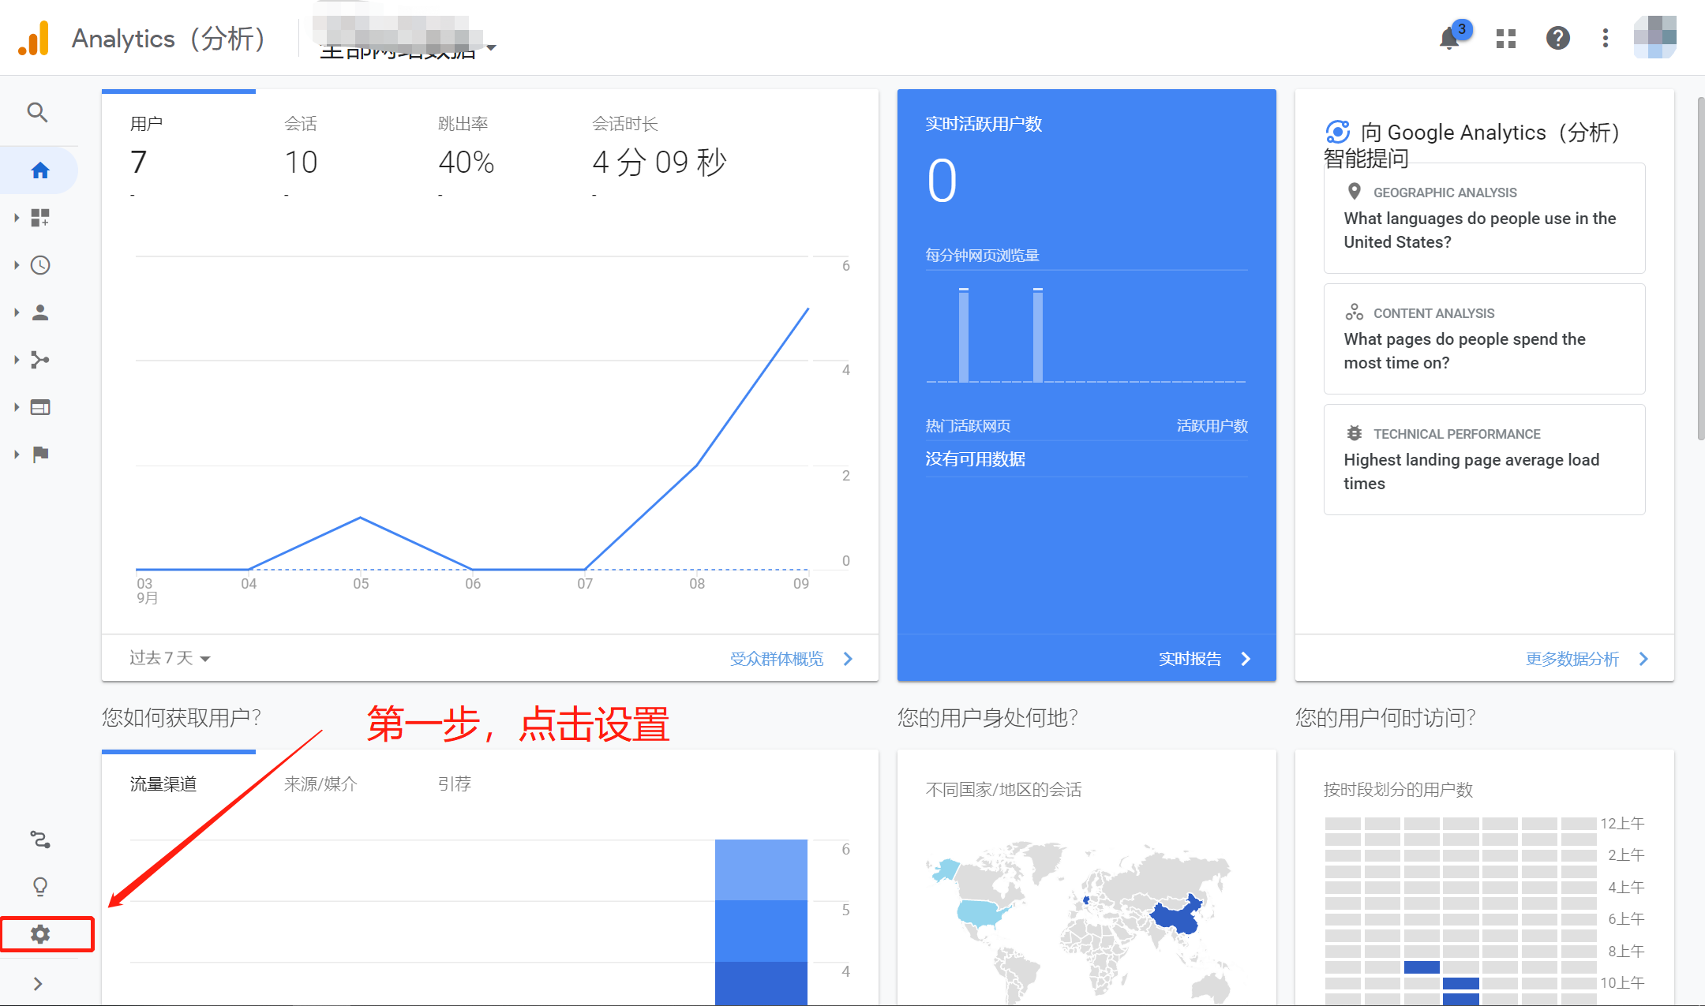Image resolution: width=1705 pixels, height=1006 pixels.
Task: Click the Help question mark icon
Action: tap(1557, 38)
